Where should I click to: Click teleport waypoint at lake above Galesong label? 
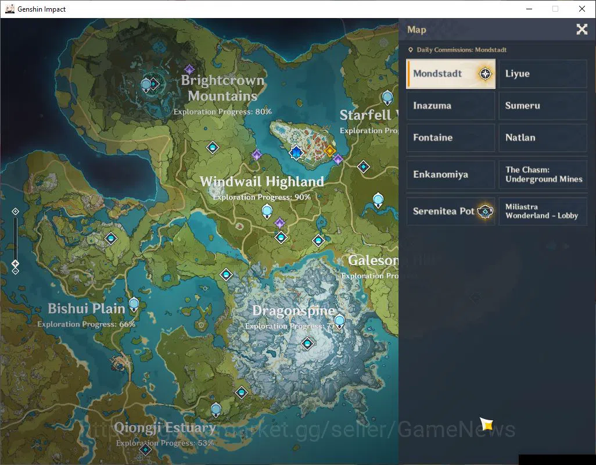click(378, 201)
